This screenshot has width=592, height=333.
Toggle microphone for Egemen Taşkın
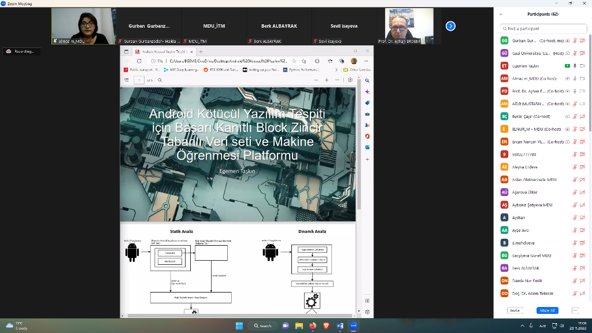[x=575, y=66]
